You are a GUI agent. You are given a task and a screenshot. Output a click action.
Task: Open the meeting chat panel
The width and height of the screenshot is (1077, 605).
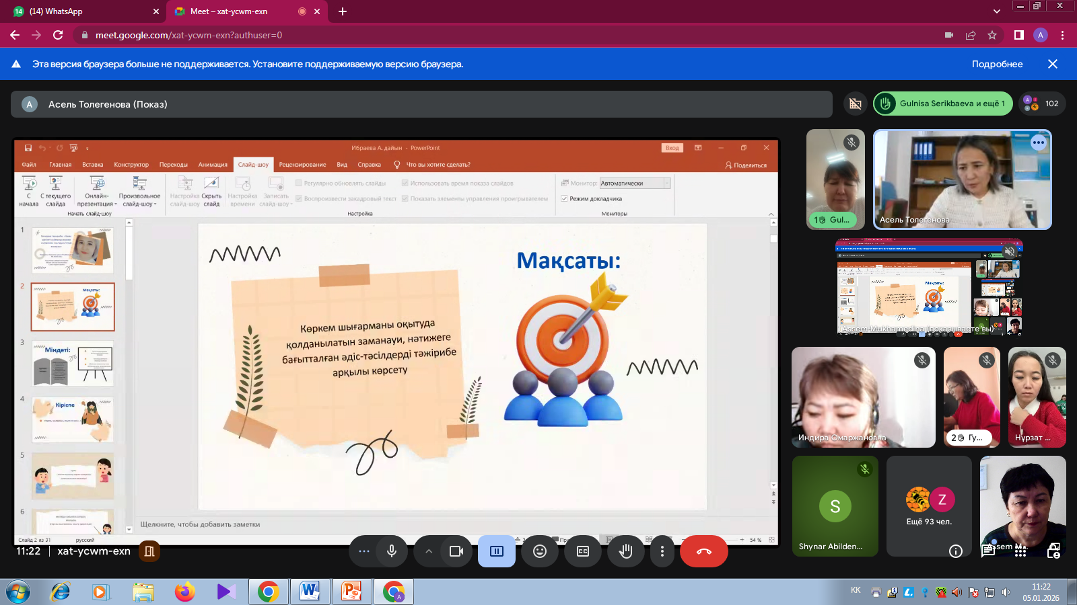988,551
